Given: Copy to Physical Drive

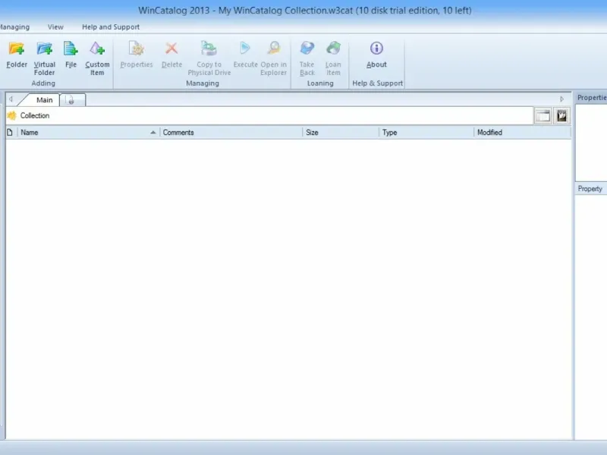Looking at the screenshot, I should (209, 58).
